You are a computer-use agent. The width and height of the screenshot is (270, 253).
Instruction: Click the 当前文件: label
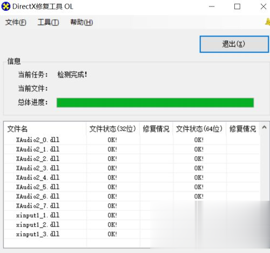pos(33,88)
